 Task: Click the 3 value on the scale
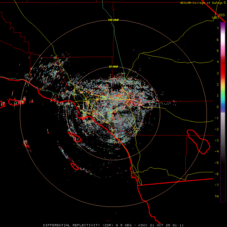tap(218, 73)
